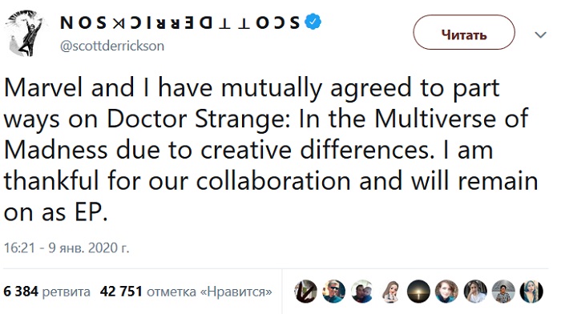Open the curly-haired woman liker avatar
Image resolution: width=561 pixels, height=314 pixels.
coord(447,291)
